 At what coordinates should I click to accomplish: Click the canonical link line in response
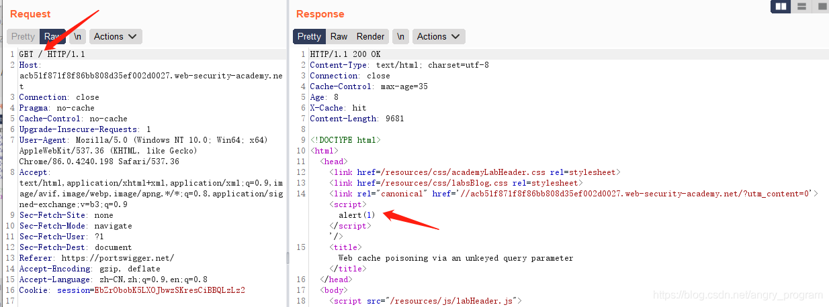click(x=573, y=194)
